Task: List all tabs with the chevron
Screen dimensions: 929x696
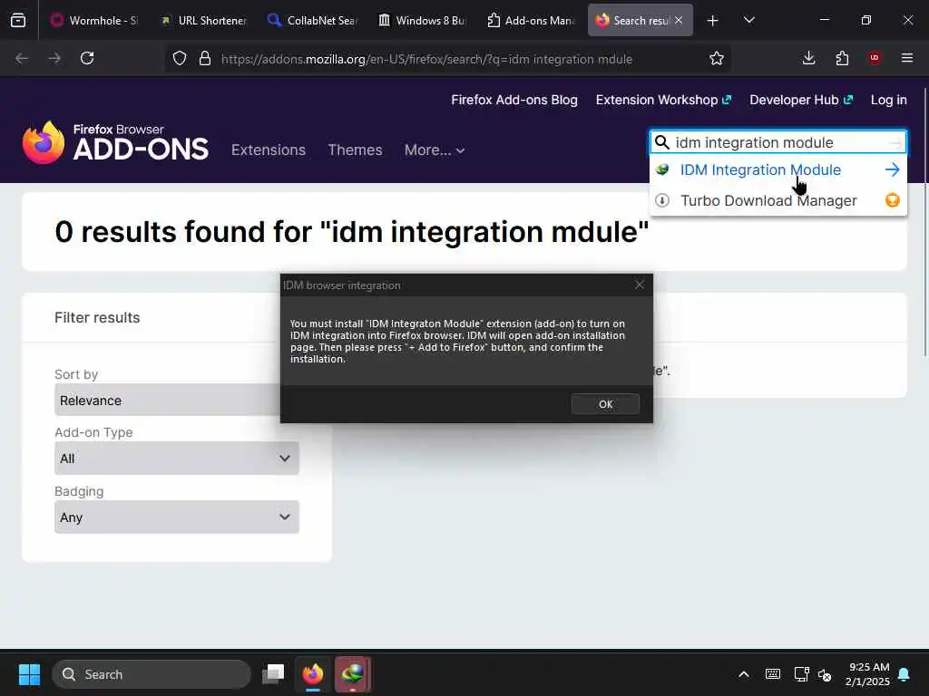Action: click(x=748, y=20)
